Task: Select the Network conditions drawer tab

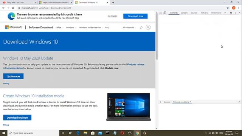Action: click(x=181, y=102)
